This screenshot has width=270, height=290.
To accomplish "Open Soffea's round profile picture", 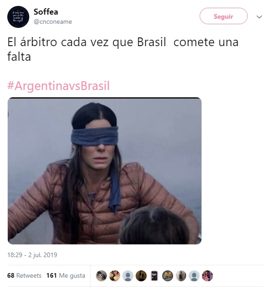I will click(18, 17).
